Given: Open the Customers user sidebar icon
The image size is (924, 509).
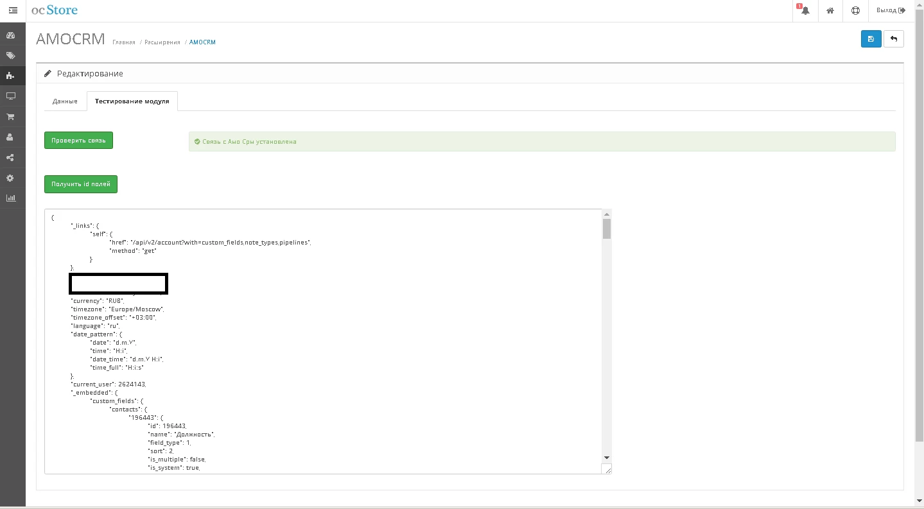Looking at the screenshot, I should [10, 137].
